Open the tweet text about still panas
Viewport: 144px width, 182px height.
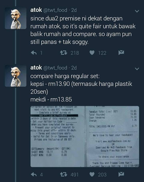83,30
